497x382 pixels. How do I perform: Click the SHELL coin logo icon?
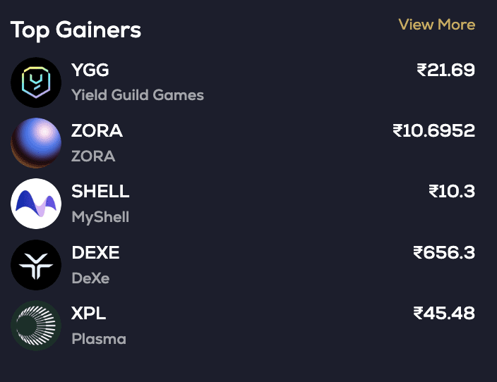coord(36,204)
